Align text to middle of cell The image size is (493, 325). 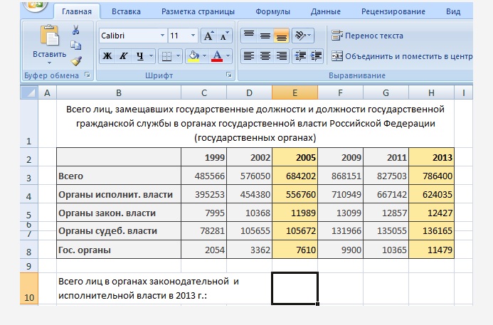pos(265,36)
